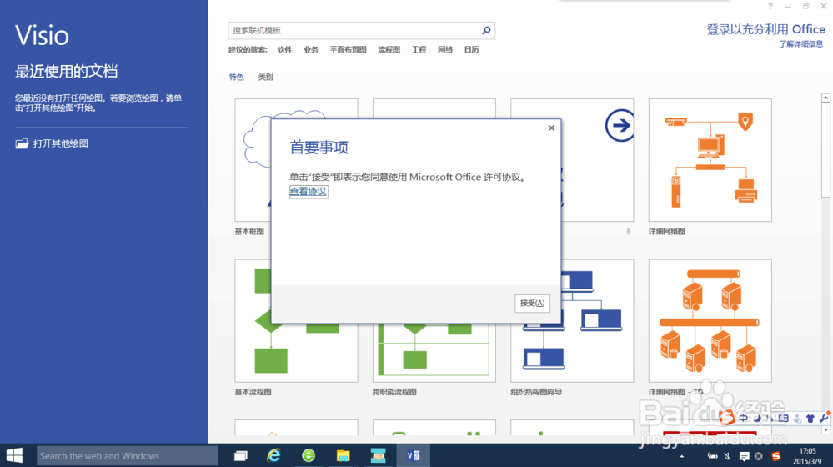Click the Sogou icon in the system tray

click(x=776, y=456)
